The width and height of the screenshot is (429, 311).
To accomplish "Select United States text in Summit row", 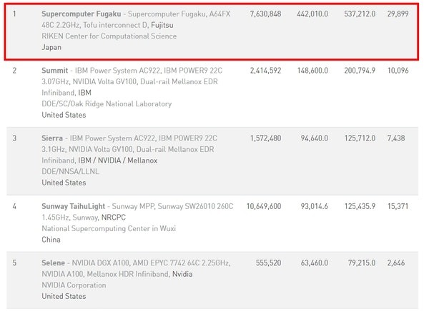I will (x=64, y=115).
